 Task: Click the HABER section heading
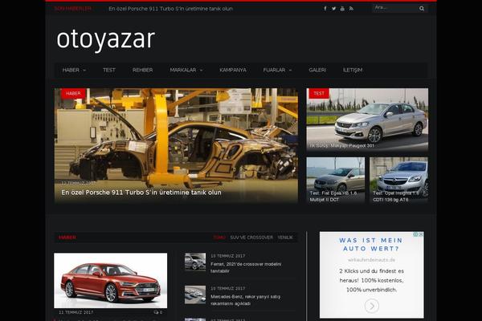pyautogui.click(x=67, y=238)
